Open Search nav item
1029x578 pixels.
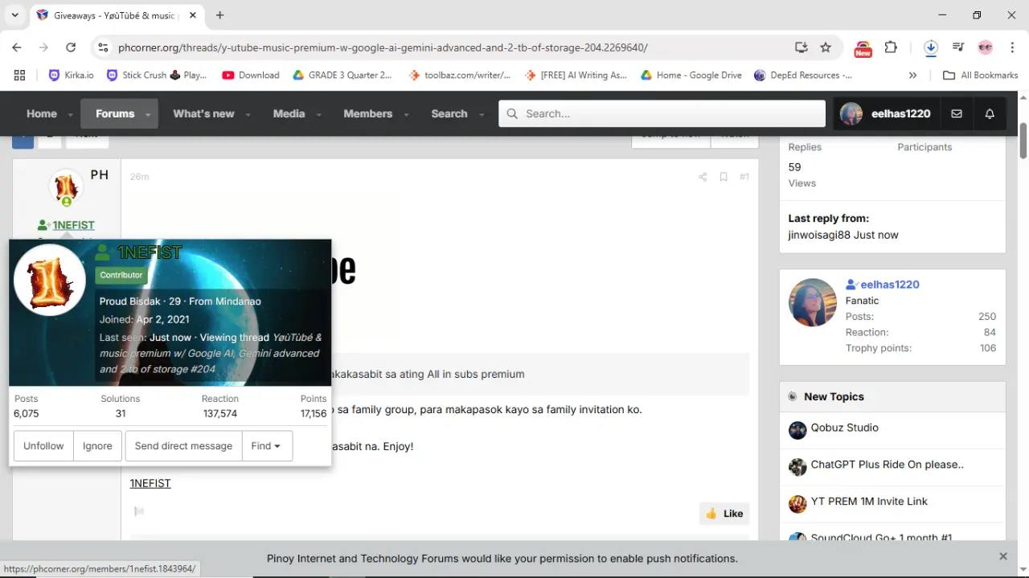point(449,113)
